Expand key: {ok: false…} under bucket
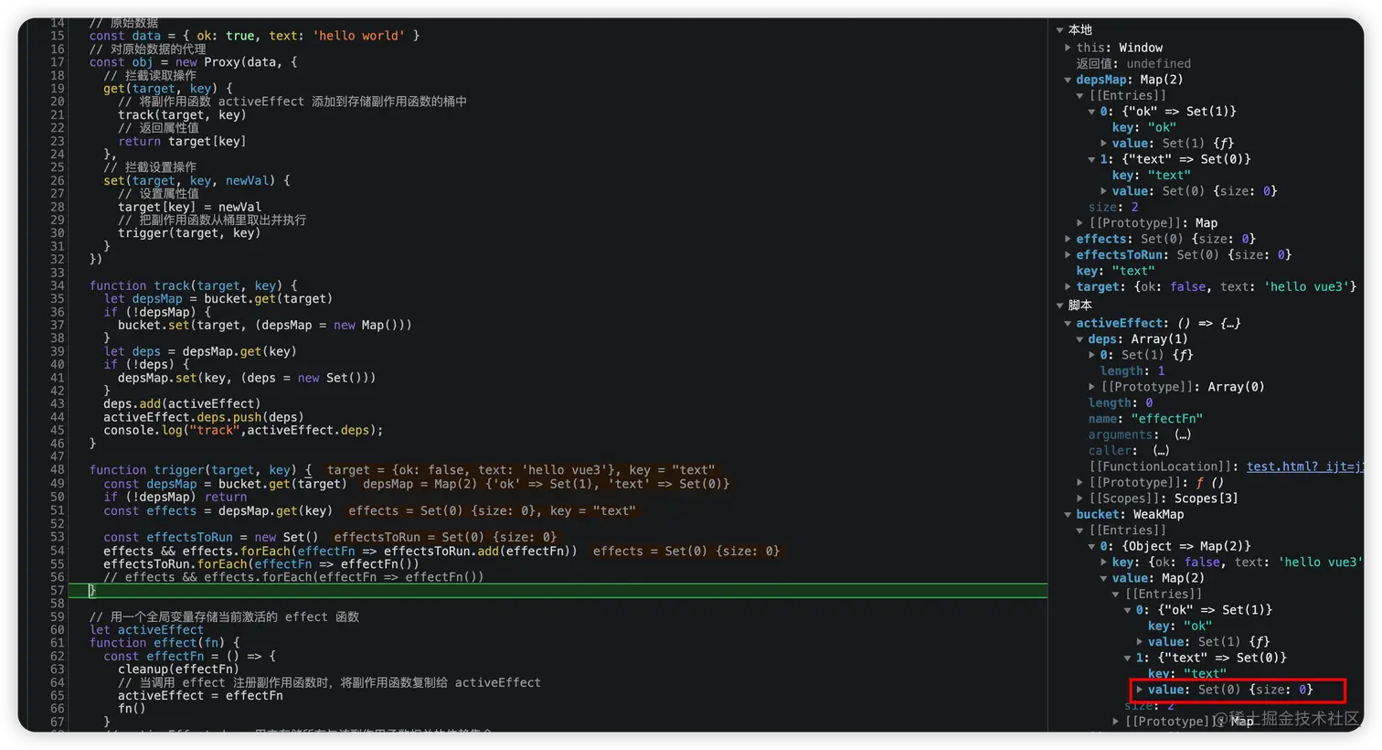Screen dimensions: 1382x750 [x=1103, y=562]
